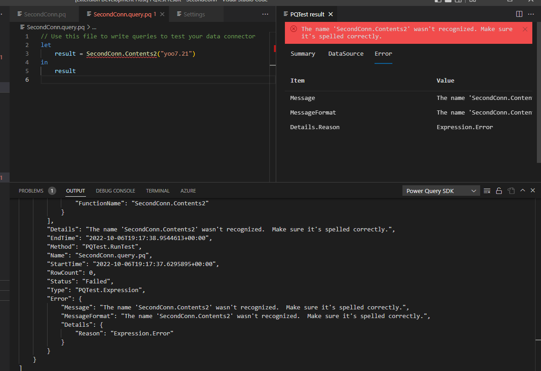Click the "Method": "PQTest.RunTest" output line

(x=94, y=247)
